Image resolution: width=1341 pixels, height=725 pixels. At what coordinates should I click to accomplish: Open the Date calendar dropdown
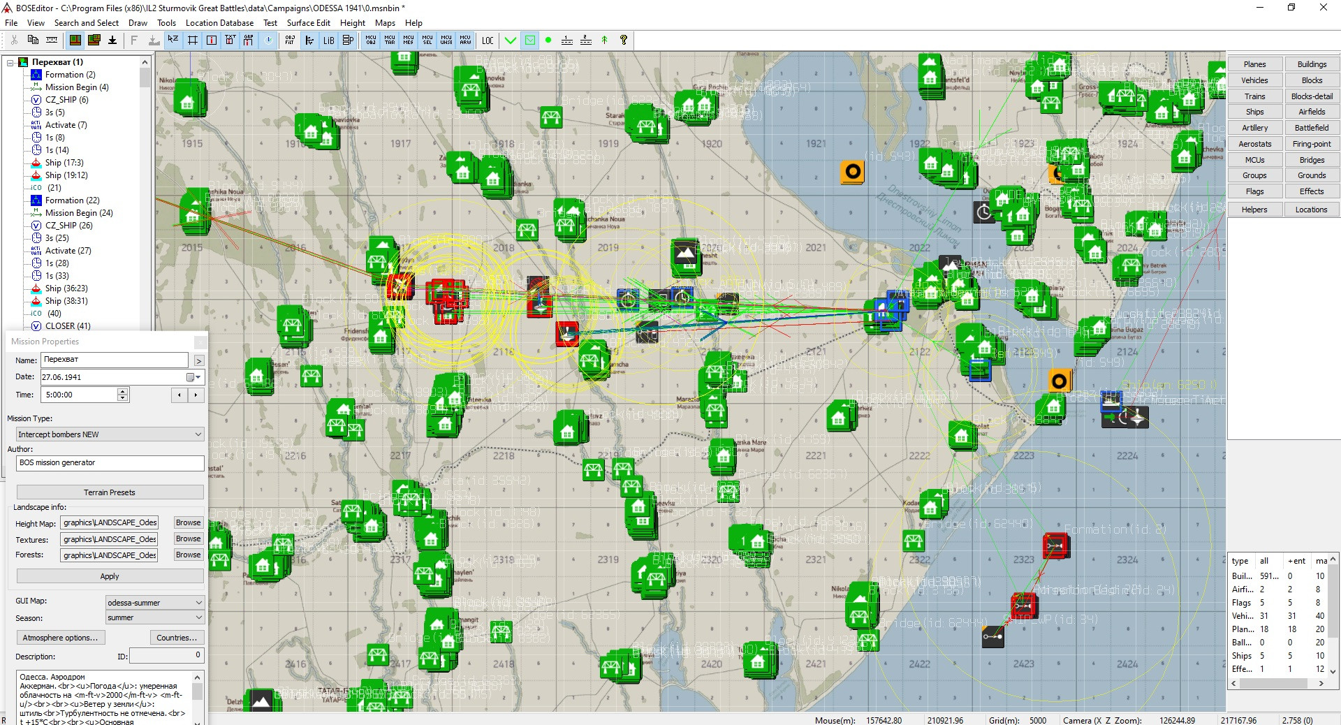tap(193, 377)
